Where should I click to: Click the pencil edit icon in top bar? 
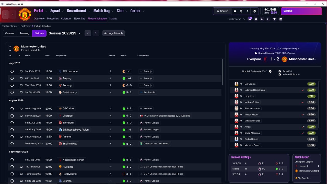coord(247,11)
